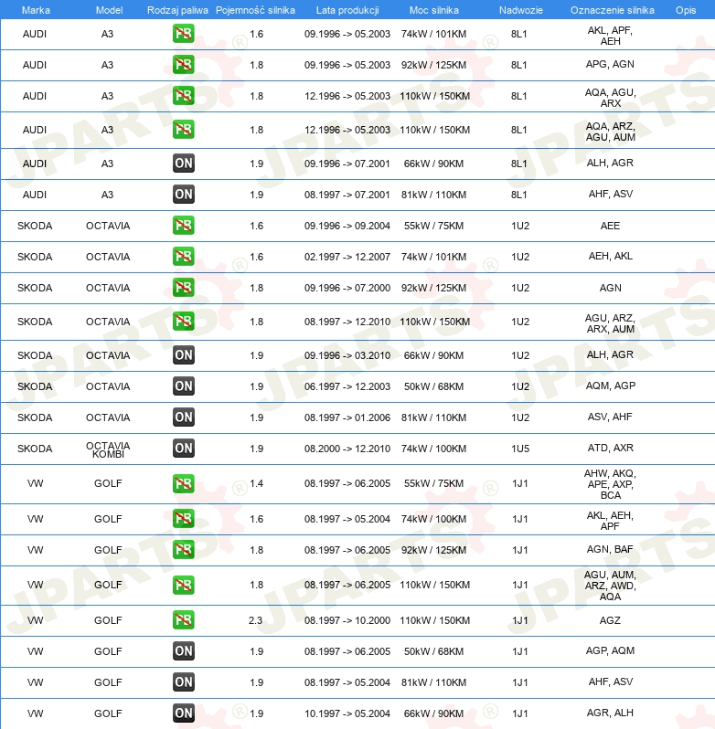Click the 08.2000 -> 12.2010 production dates
The height and width of the screenshot is (729, 715).
[347, 449]
